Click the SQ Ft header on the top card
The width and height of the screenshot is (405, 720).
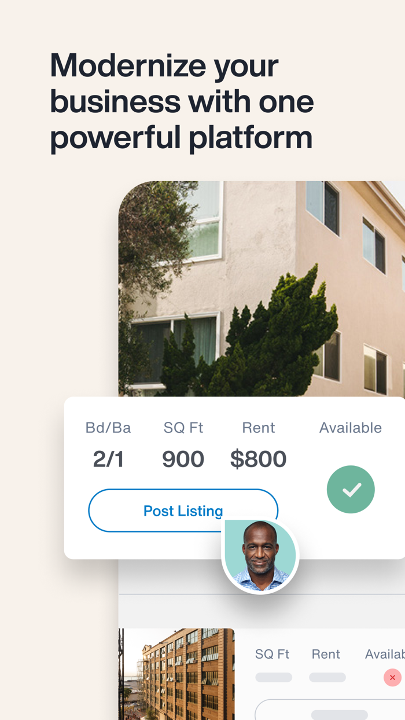(183, 427)
